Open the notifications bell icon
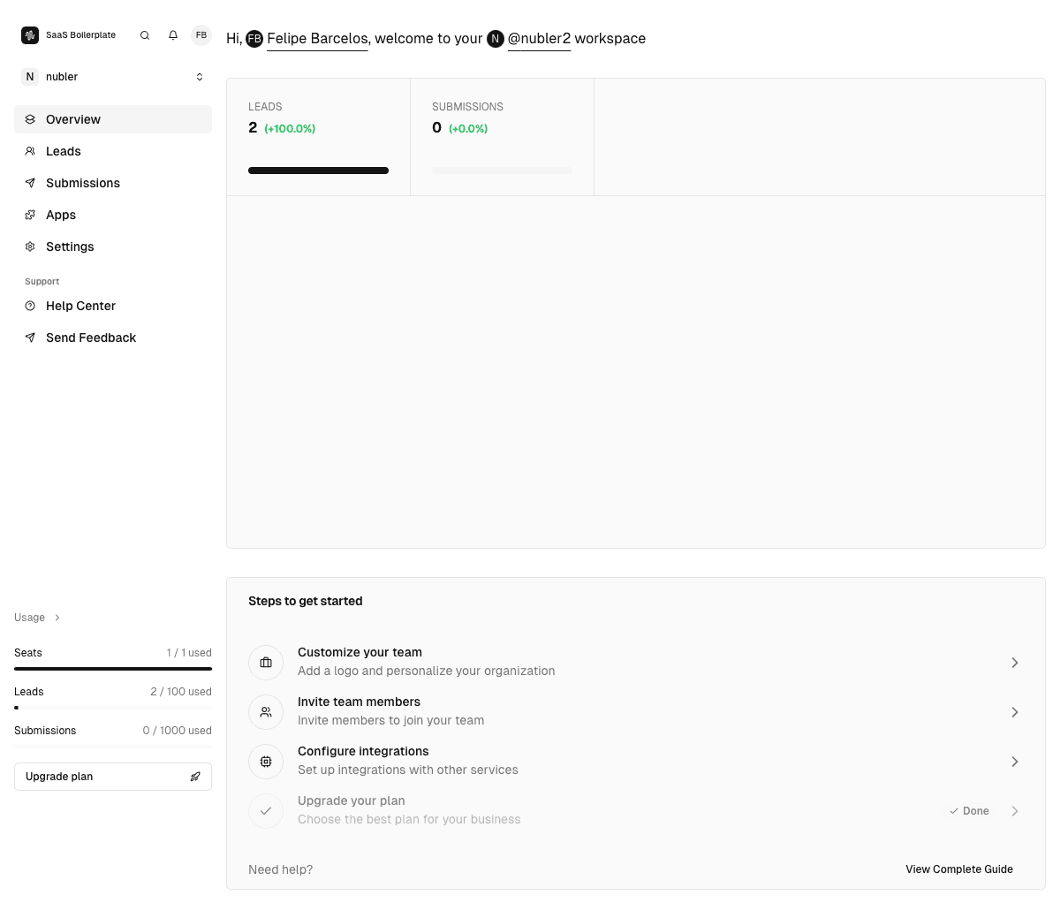Viewport: 1053px width, 918px height. (172, 35)
